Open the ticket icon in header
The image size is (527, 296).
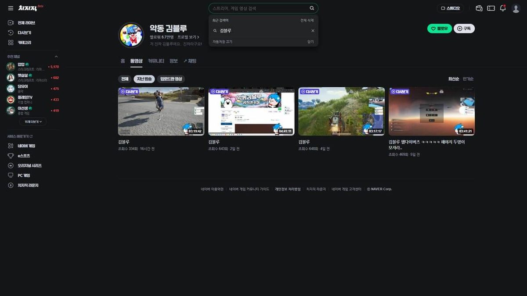(x=491, y=8)
